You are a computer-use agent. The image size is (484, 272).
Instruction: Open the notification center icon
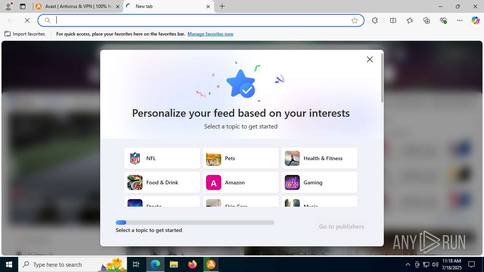click(472, 264)
